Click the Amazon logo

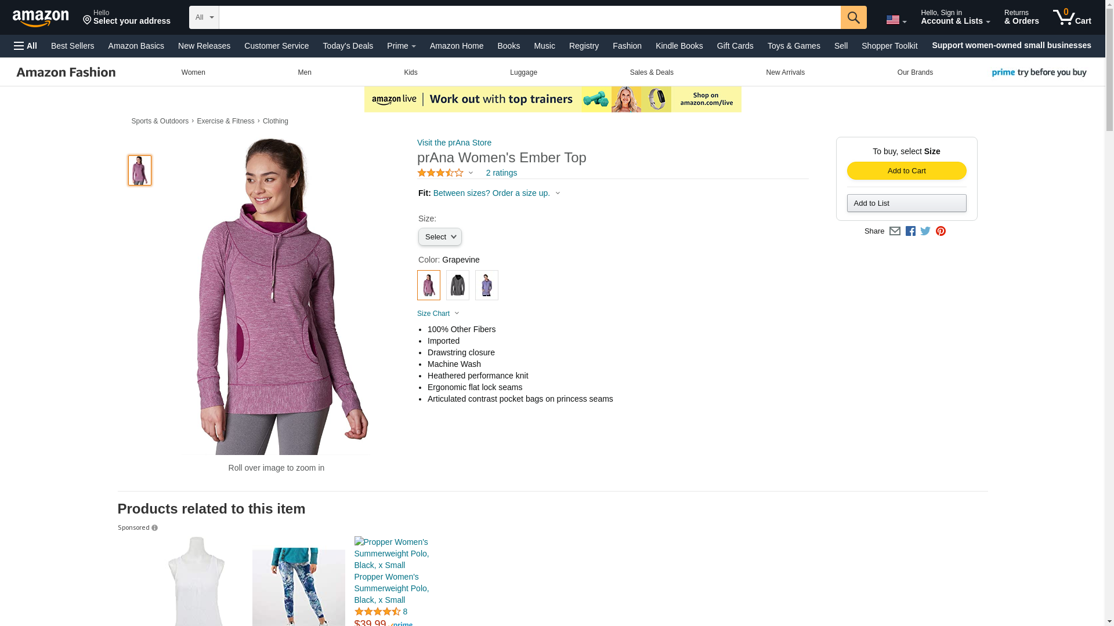tap(41, 18)
